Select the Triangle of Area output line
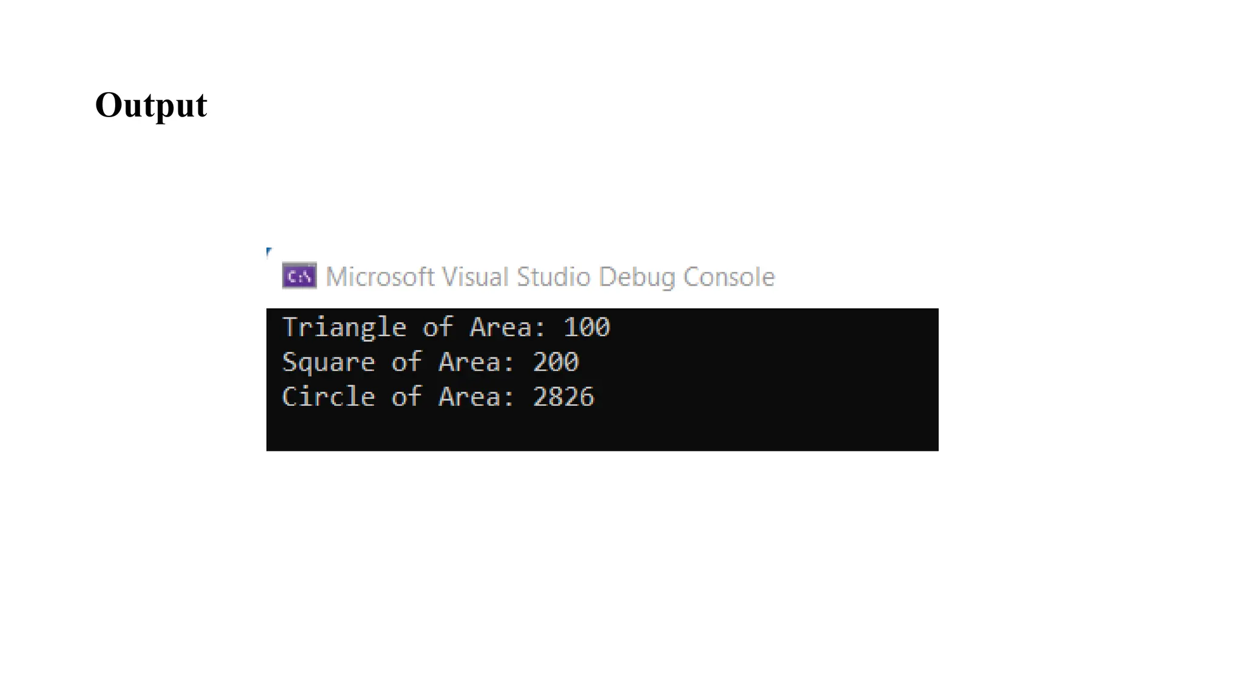The image size is (1242, 699). point(446,328)
